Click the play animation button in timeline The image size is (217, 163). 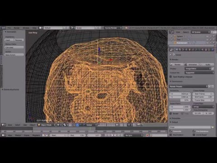(115, 135)
